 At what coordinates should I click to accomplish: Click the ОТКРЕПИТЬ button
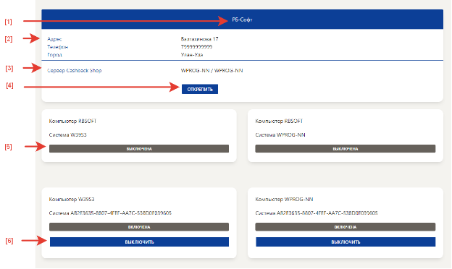click(200, 89)
